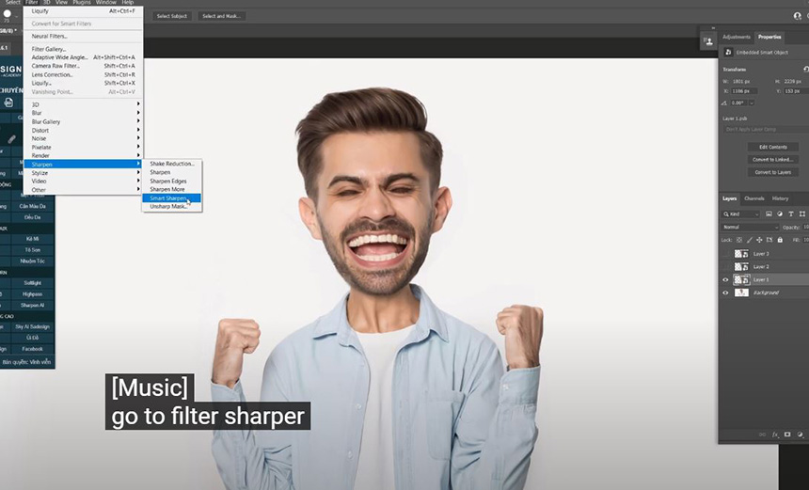
Task: Click the Select and Mask button
Action: pos(221,16)
